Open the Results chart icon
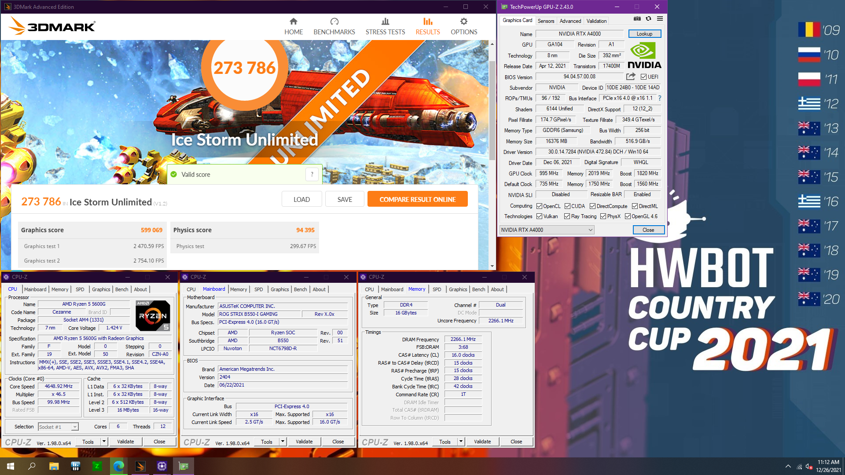The image size is (845, 475). click(x=428, y=21)
